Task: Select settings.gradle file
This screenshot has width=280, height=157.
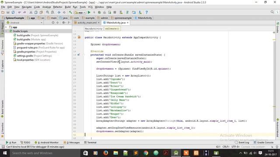Action: pos(34,56)
